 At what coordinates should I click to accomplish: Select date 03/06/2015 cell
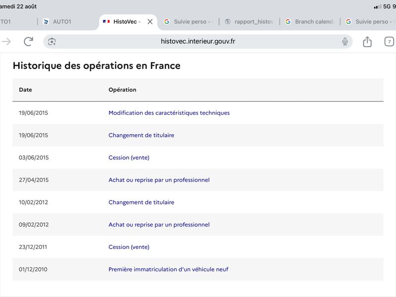[34, 157]
